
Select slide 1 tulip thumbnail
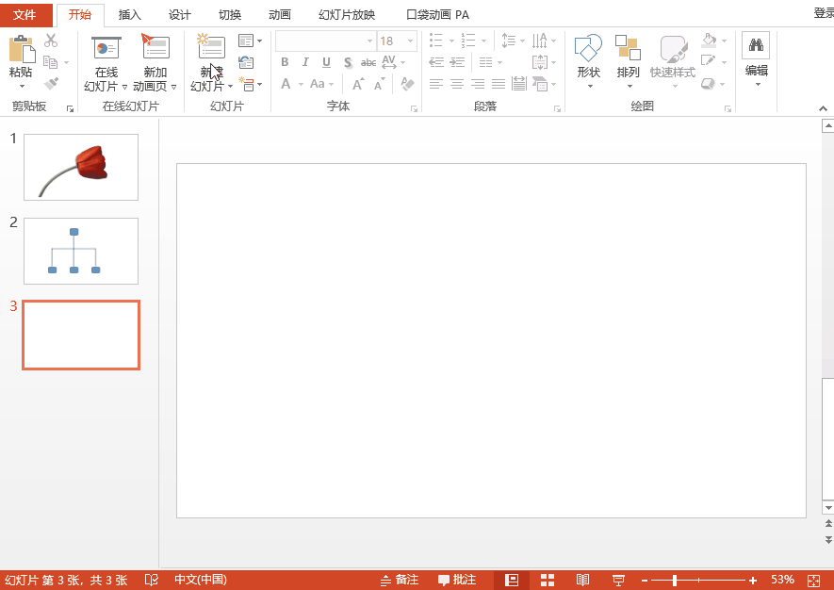(x=80, y=167)
